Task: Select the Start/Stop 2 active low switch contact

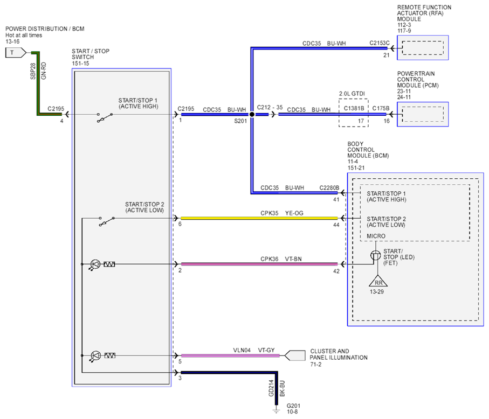Action: [x=107, y=221]
